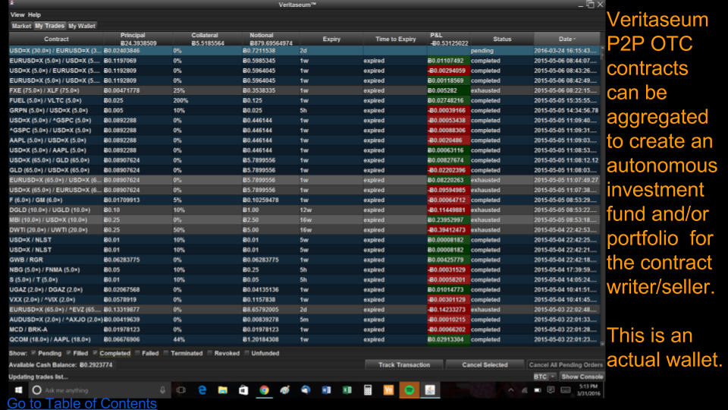Follow the Go to Table of Contents link
728x410 pixels.
[82, 403]
